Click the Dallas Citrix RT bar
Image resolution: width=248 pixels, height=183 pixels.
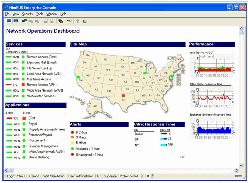[x=164, y=134]
